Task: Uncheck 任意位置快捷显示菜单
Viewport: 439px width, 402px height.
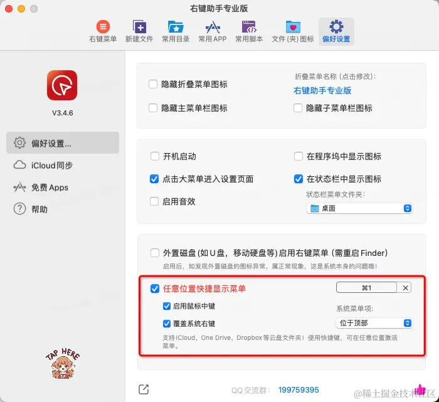Action: (x=155, y=288)
